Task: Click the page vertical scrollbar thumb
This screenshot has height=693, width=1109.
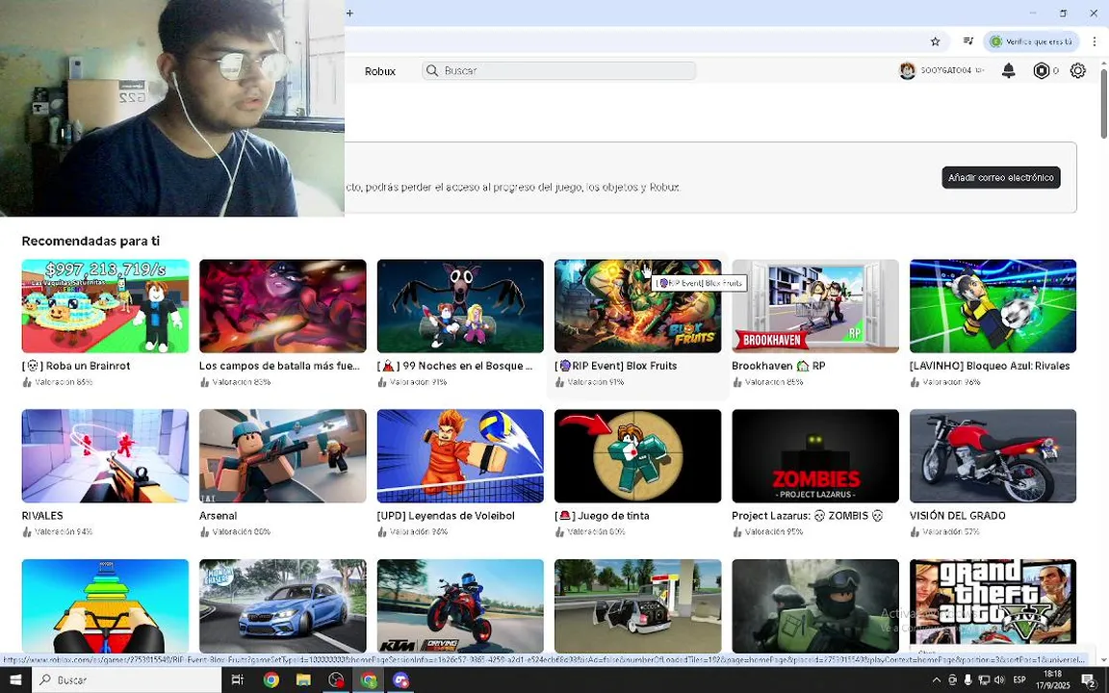Action: coord(1103,105)
